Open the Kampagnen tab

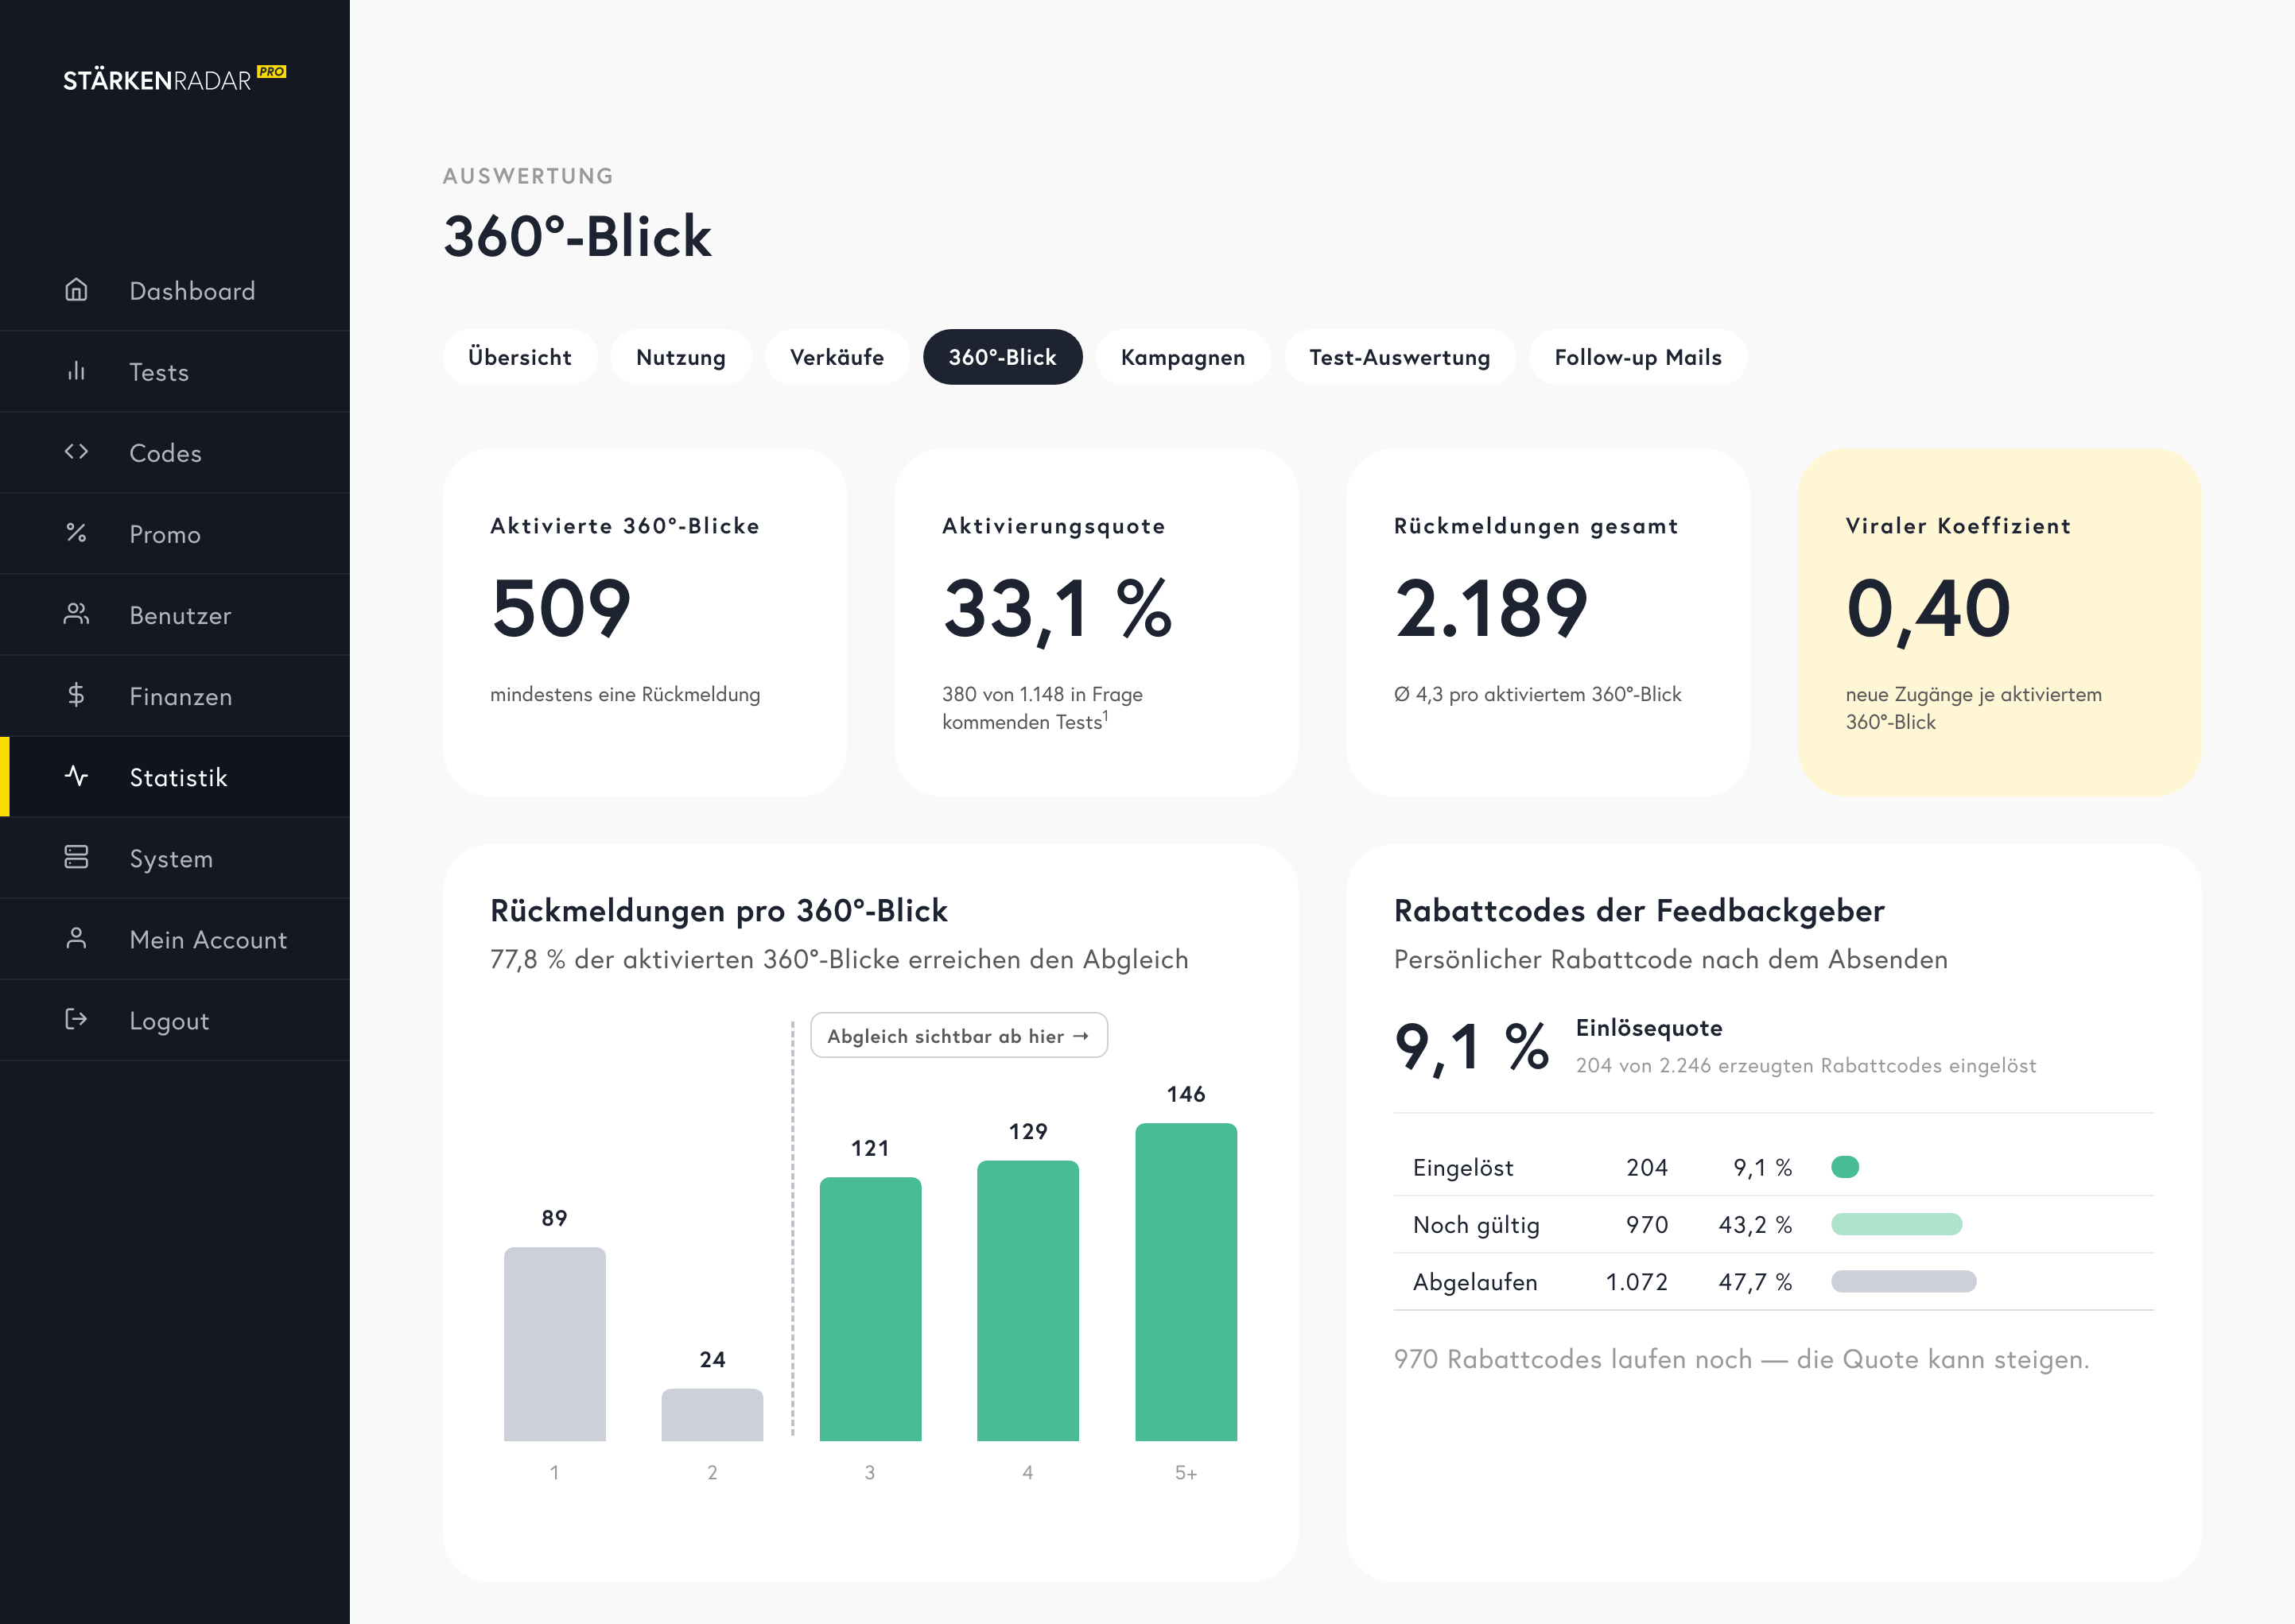pyautogui.click(x=1182, y=357)
